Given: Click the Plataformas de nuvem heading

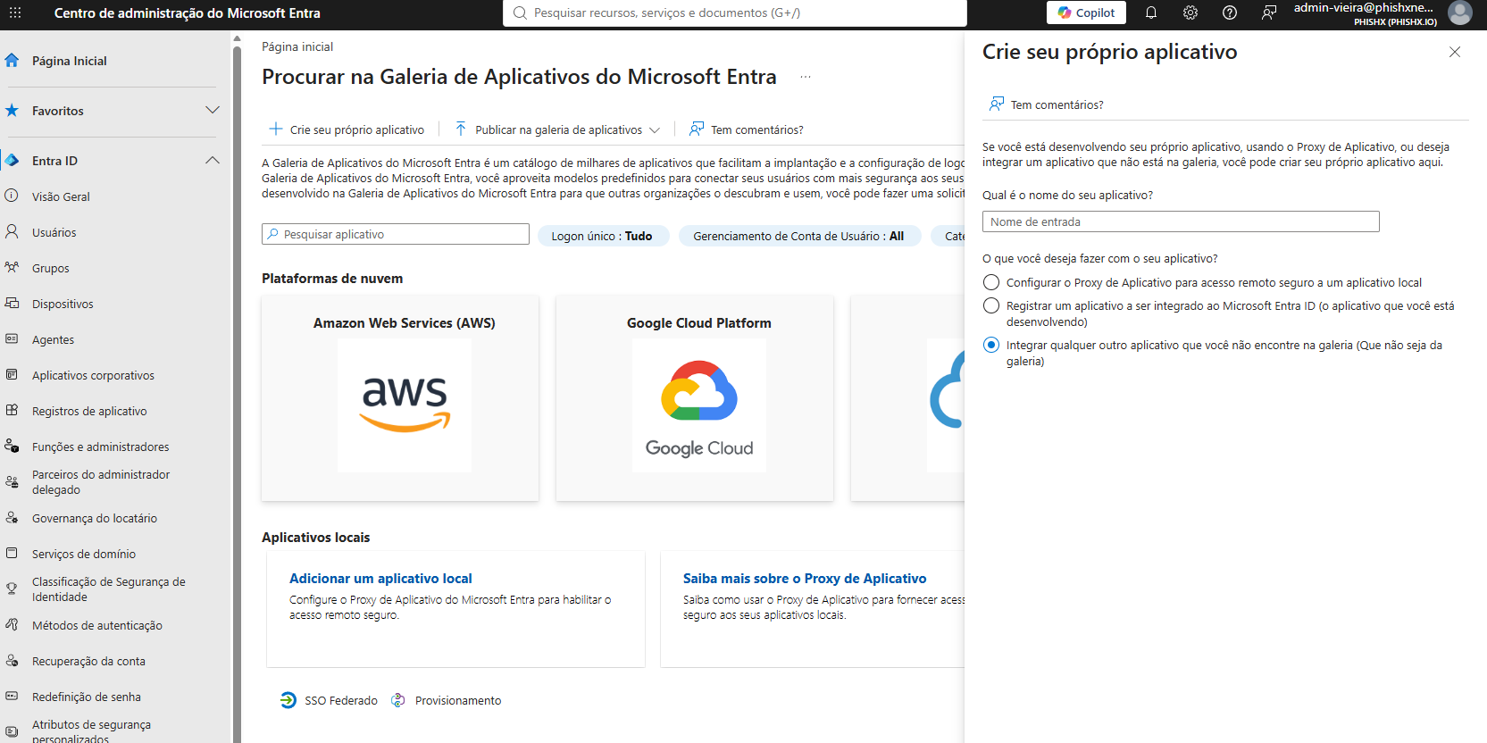Looking at the screenshot, I should (332, 279).
